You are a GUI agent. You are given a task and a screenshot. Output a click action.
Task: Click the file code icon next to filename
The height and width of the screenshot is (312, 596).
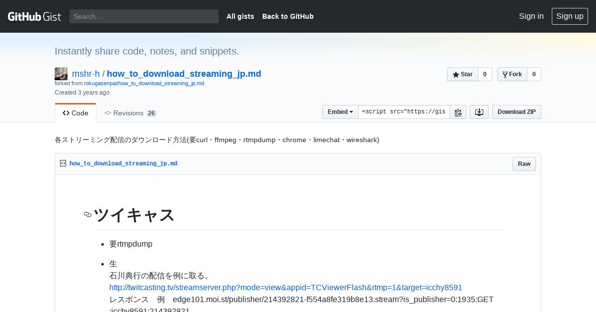coord(63,163)
